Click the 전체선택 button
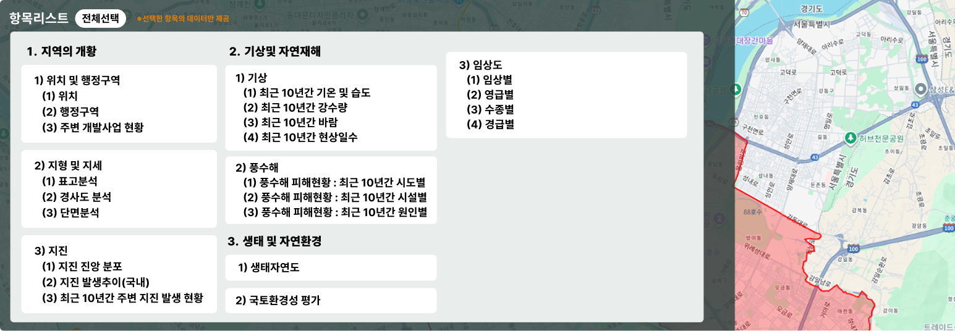Screen dimensions: 955x331 coord(100,19)
